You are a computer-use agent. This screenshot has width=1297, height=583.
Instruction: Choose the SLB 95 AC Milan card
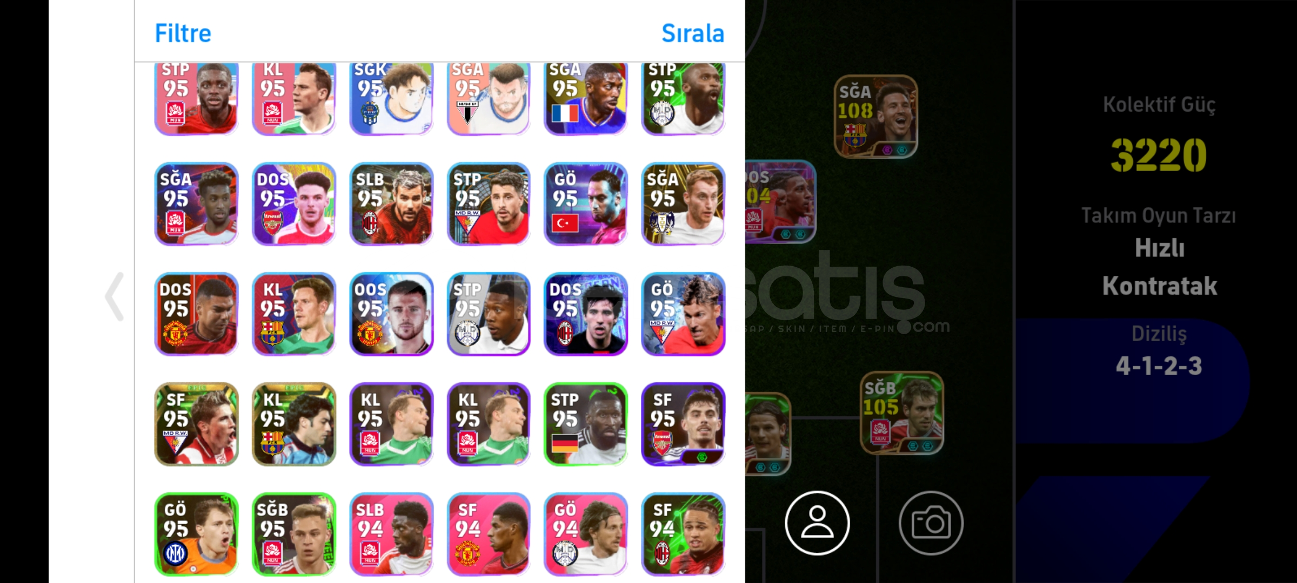391,204
